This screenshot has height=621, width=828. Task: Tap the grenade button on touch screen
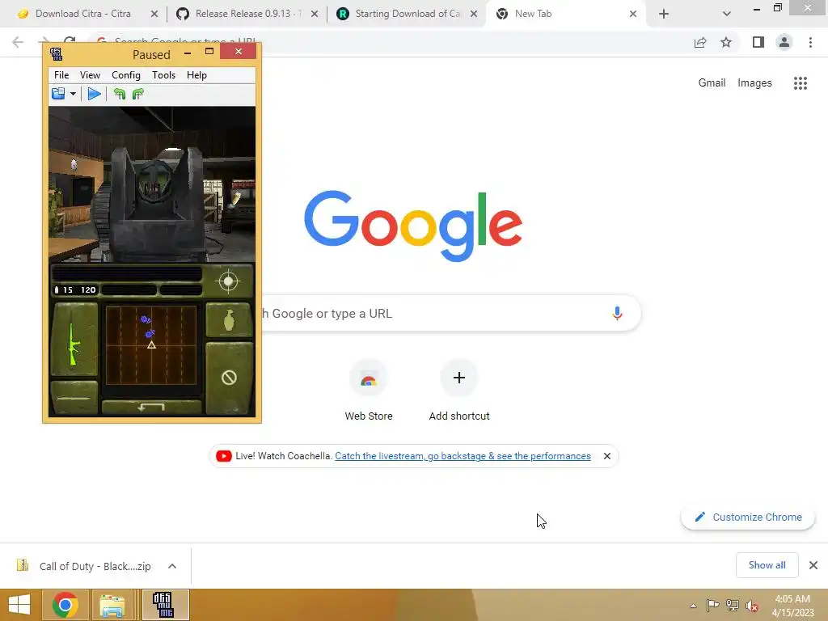(x=229, y=320)
